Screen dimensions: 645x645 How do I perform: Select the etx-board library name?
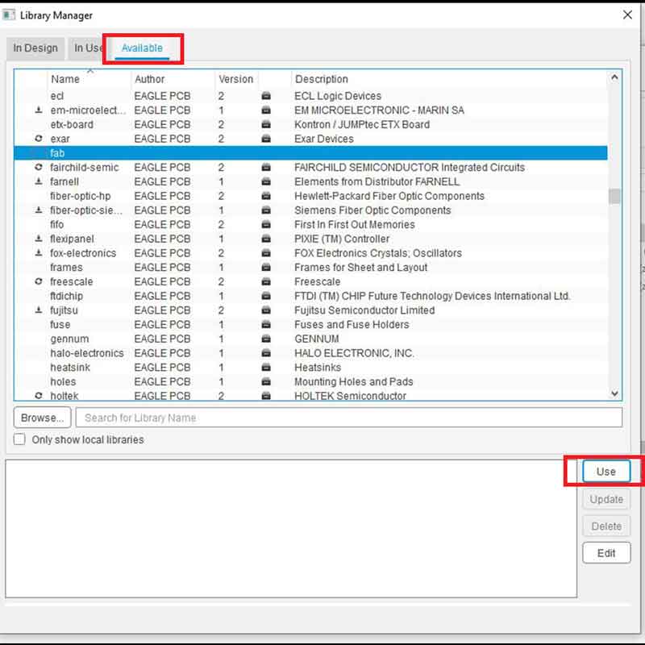pyautogui.click(x=72, y=124)
